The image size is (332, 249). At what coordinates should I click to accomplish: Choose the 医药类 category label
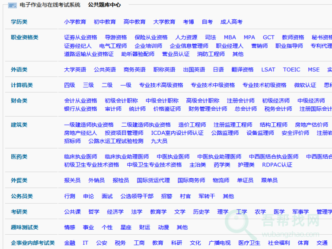[x=19, y=156]
